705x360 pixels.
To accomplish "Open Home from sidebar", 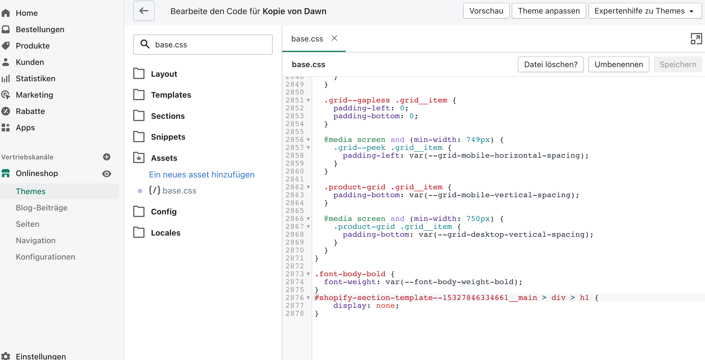I will [x=27, y=13].
